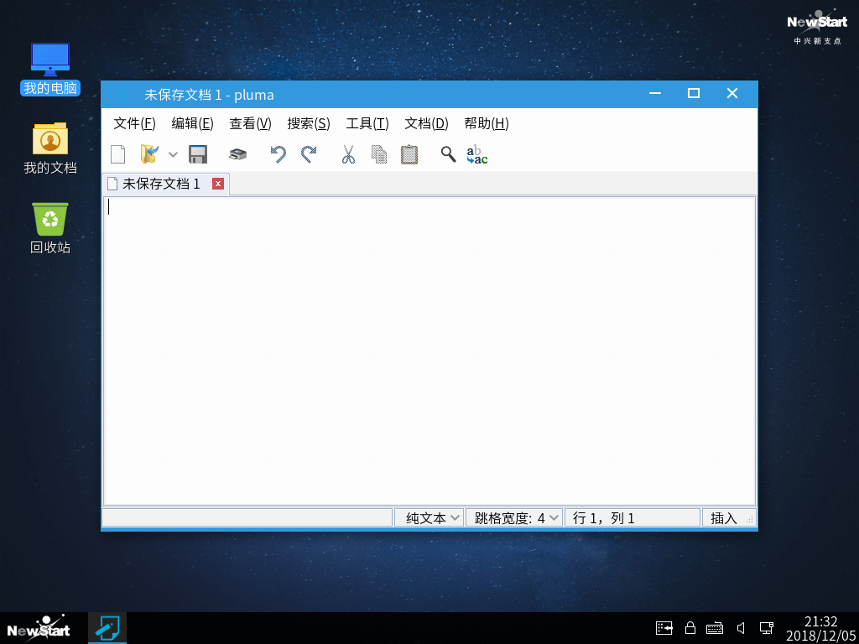This screenshot has width=859, height=644.
Task: Open find and replace tool
Action: pyautogui.click(x=477, y=154)
